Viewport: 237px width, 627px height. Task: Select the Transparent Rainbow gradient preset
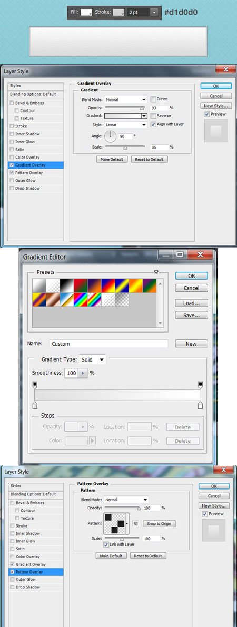(94, 300)
